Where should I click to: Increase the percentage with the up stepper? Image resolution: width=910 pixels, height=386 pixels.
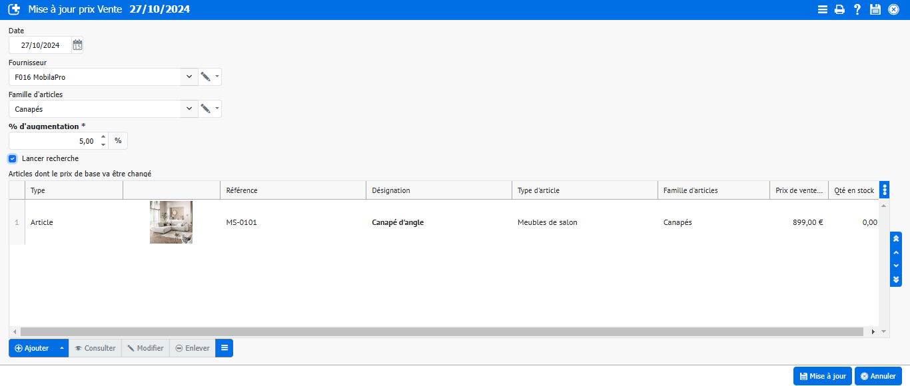pyautogui.click(x=103, y=137)
